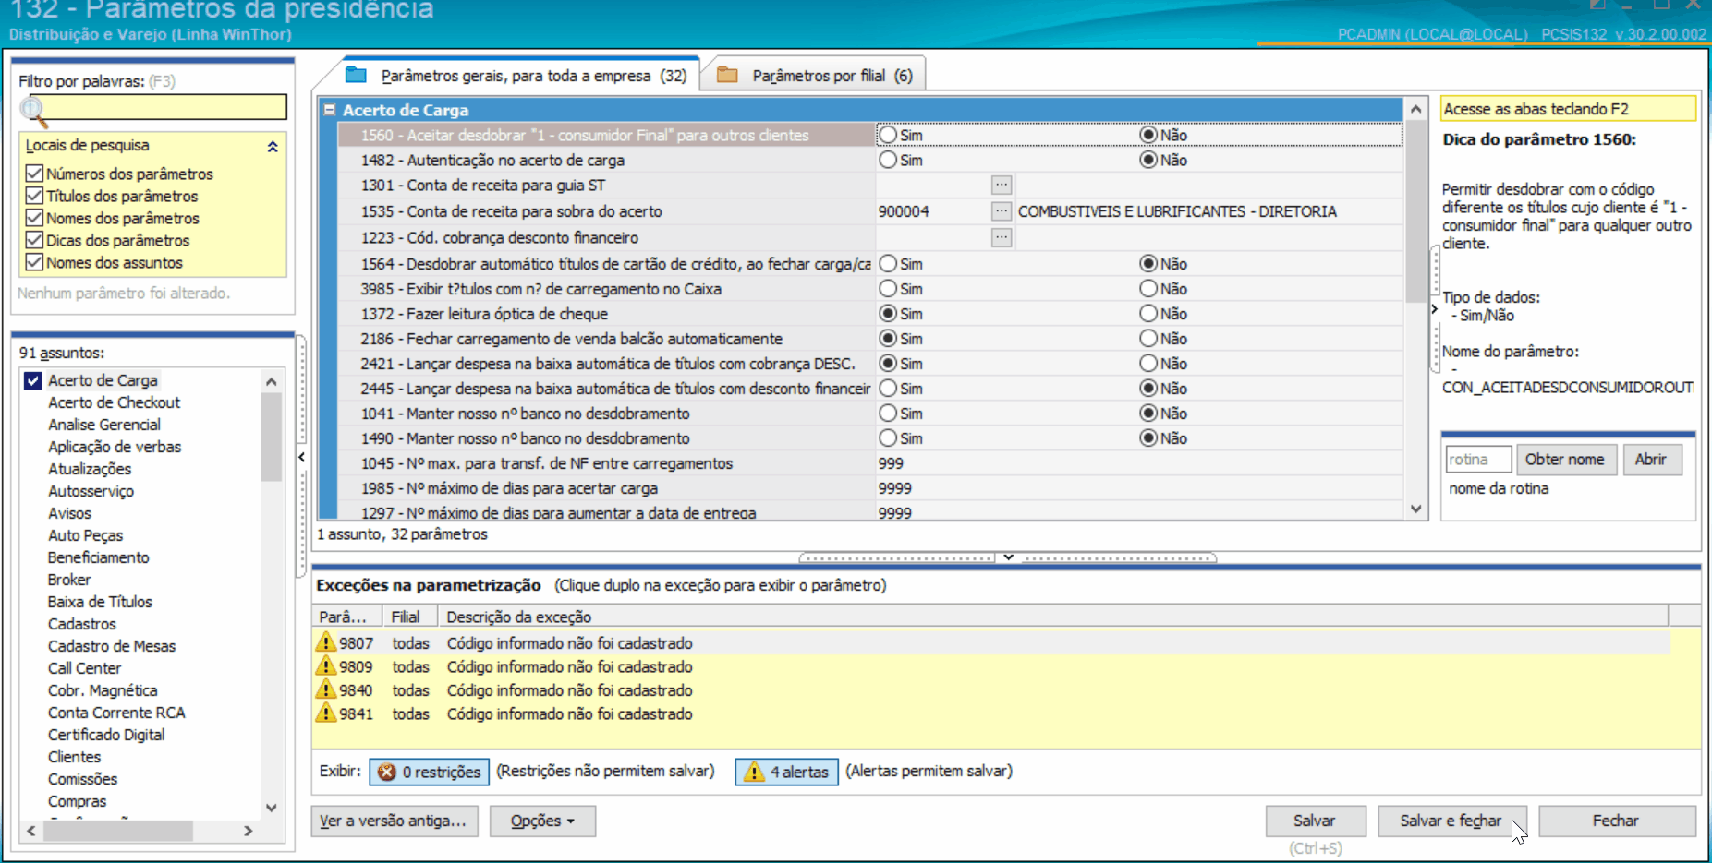Click the Fechar button
This screenshot has width=1712, height=863.
(x=1617, y=821)
